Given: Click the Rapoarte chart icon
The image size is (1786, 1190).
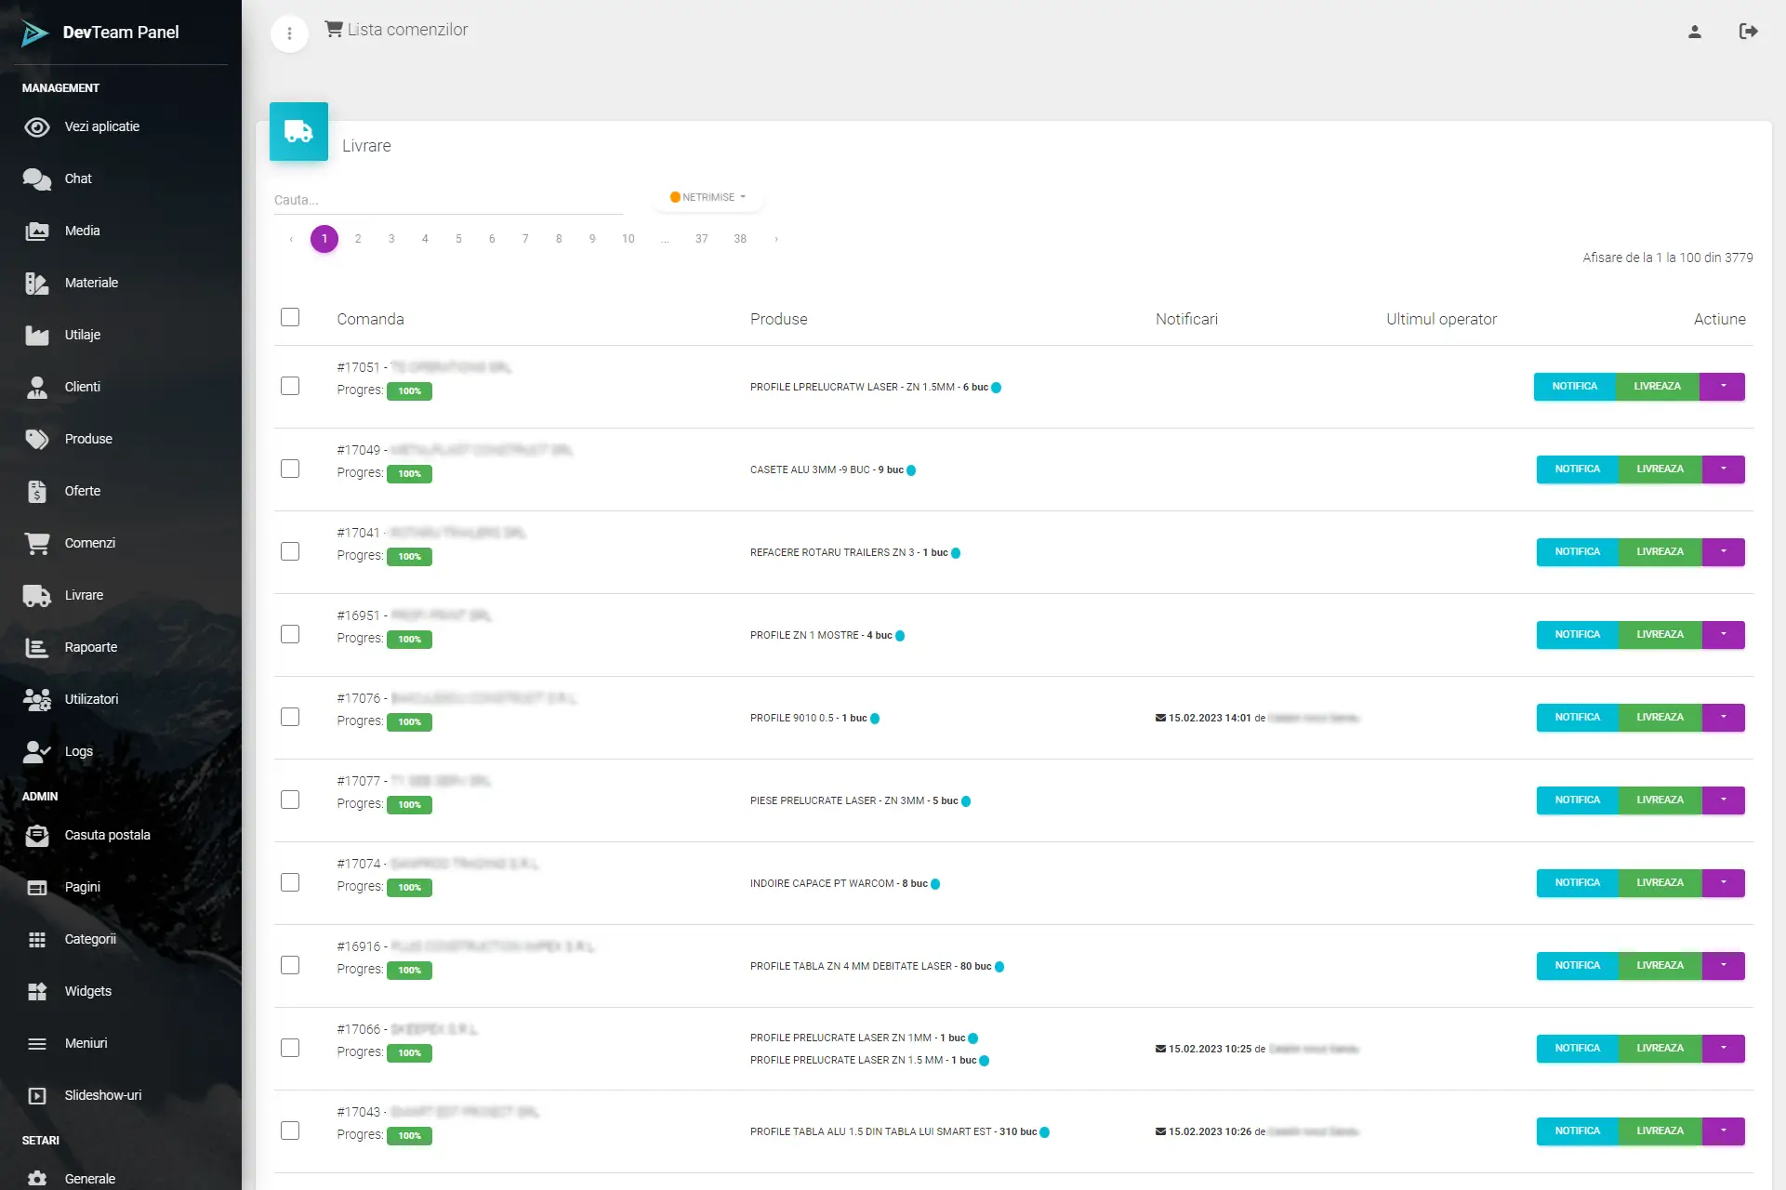Looking at the screenshot, I should 37,648.
